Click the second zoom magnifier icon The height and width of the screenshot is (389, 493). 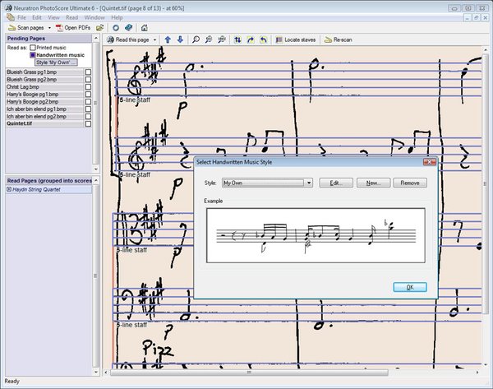point(209,39)
